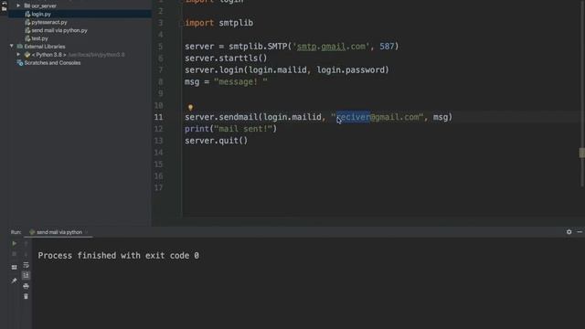
Task: Click the smtp.gmail.com link in code
Action: coord(331,47)
